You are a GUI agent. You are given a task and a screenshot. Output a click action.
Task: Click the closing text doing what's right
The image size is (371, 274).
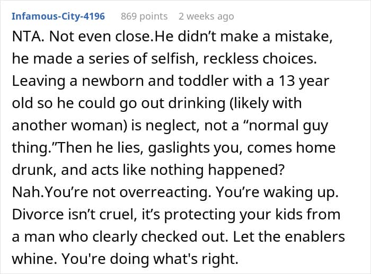pyautogui.click(x=174, y=259)
